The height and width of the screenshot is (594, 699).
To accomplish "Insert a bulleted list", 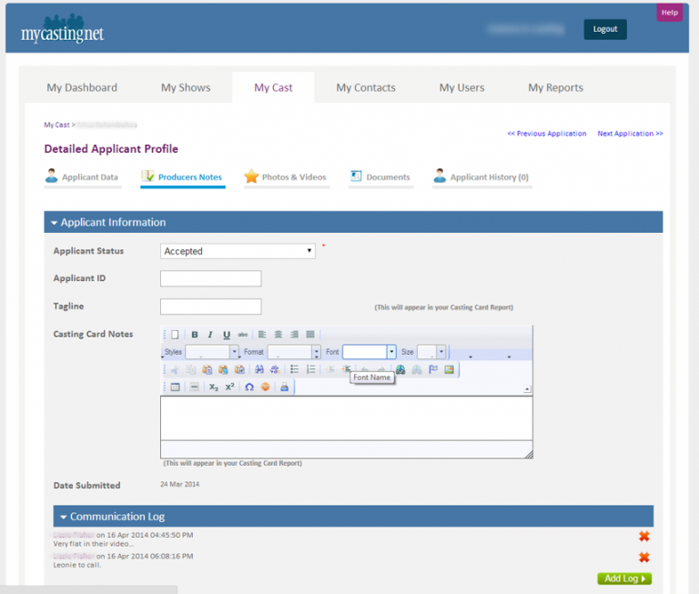I will [x=294, y=369].
